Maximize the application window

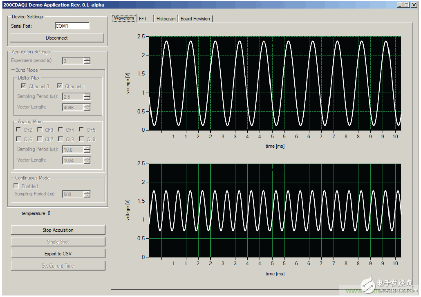pyautogui.click(x=406, y=4)
